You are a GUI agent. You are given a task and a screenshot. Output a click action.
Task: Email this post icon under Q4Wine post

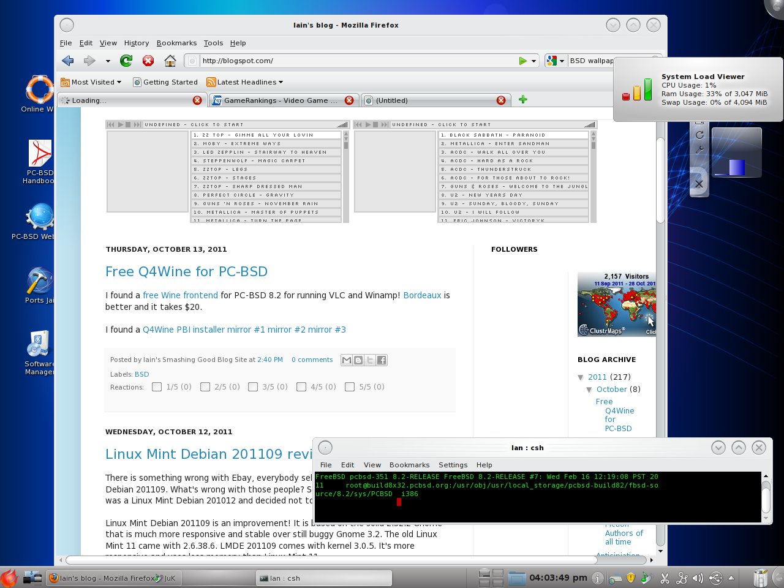coord(347,360)
